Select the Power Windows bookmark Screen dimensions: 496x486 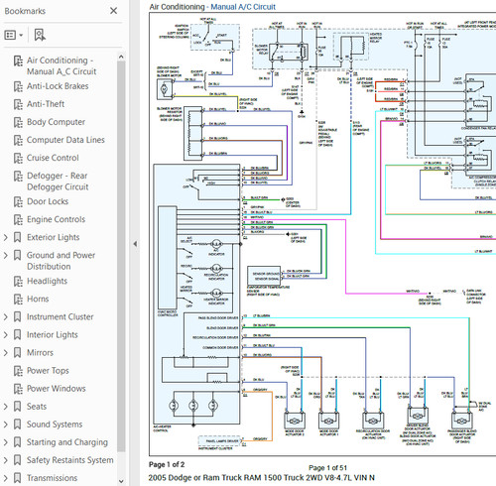(x=57, y=389)
